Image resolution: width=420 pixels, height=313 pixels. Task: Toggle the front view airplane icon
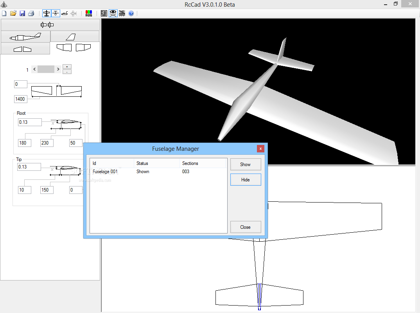56,13
